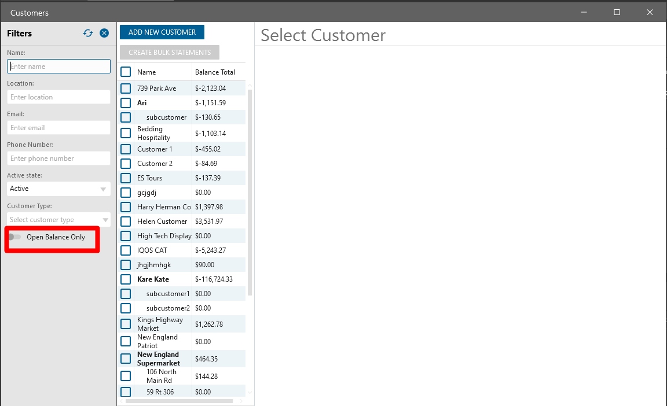Open the Harry Herman Co customer row
Viewport: 667px width, 406px height.
(164, 207)
